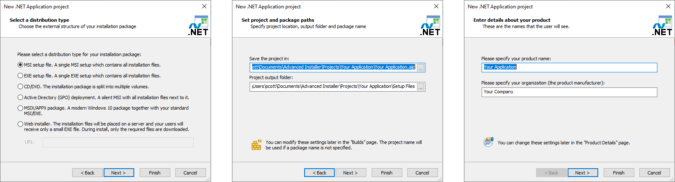
Task: Click Next in distribution type dialog
Action: [x=119, y=173]
